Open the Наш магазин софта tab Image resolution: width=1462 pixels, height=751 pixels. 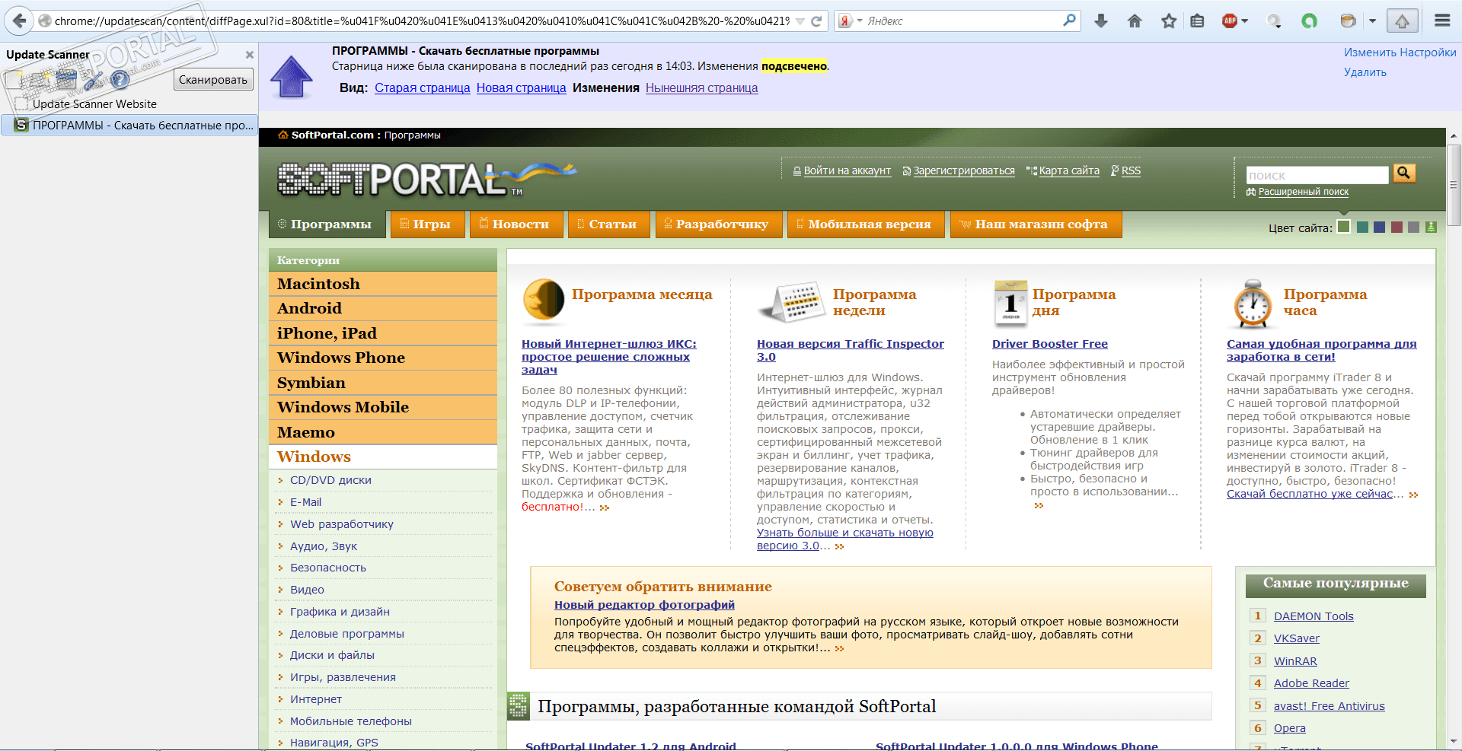[x=1036, y=224]
